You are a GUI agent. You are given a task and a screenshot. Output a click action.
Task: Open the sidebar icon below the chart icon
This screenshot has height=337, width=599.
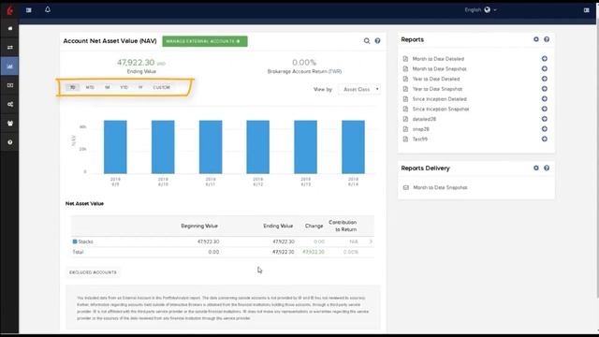tap(10, 85)
